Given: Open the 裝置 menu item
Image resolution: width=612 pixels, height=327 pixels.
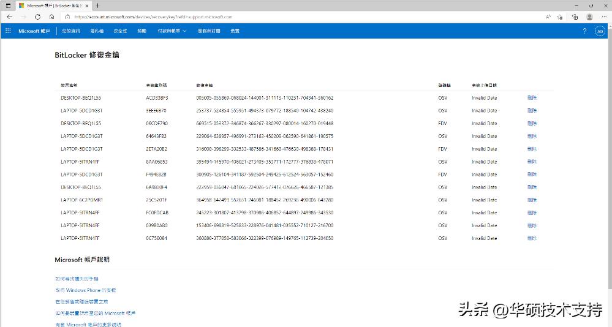Looking at the screenshot, I should tap(235, 31).
